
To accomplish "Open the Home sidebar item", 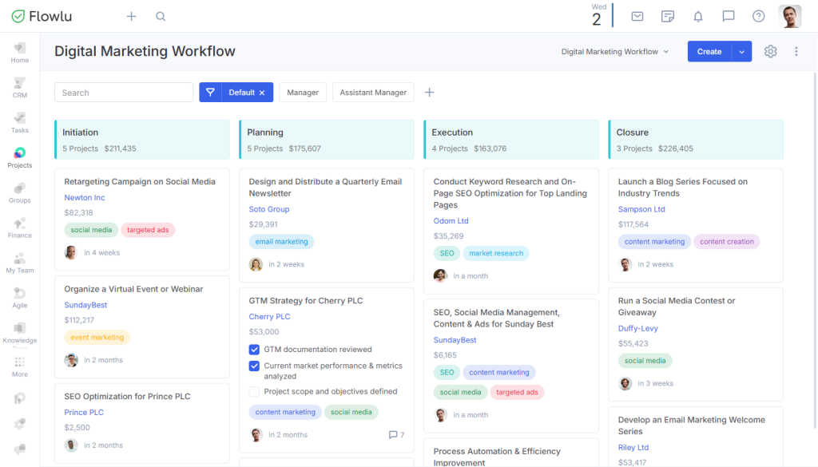I will coord(20,53).
